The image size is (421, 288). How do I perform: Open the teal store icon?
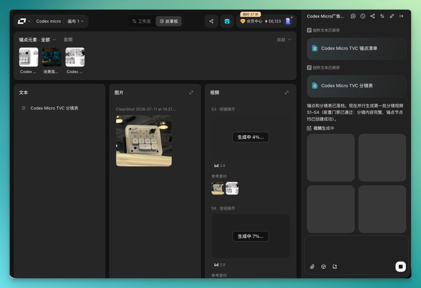(x=227, y=21)
